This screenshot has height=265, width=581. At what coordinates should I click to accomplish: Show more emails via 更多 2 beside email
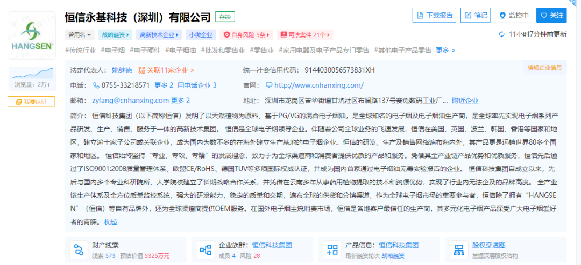(180, 101)
